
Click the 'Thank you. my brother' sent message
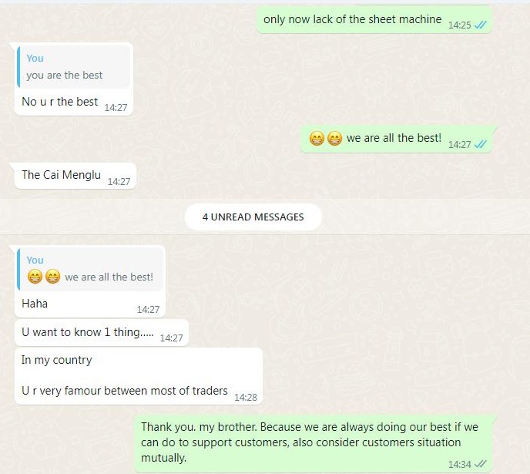pos(313,443)
